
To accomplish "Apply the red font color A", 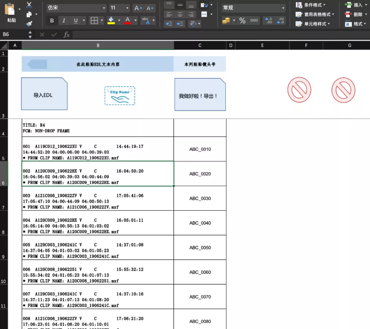I will (x=127, y=21).
